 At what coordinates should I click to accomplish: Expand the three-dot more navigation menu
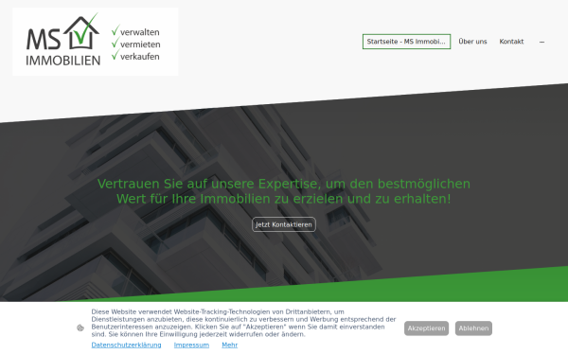tap(541, 42)
